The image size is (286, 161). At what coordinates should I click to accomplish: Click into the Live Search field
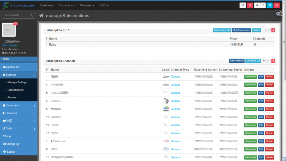pos(17,15)
